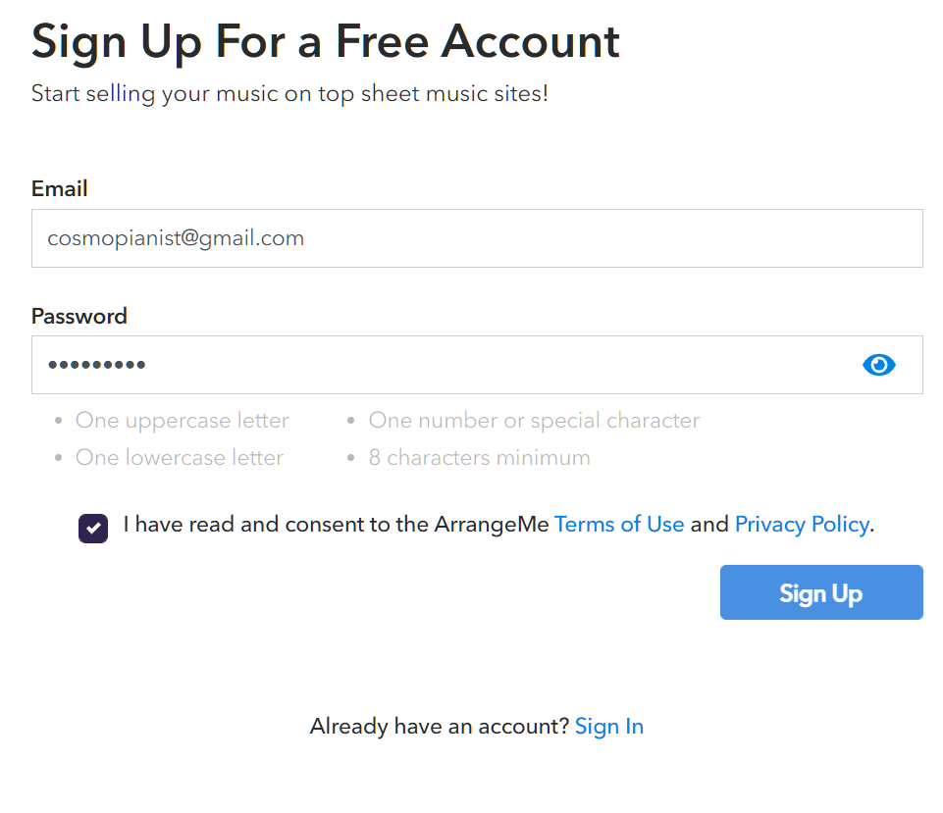Screen dimensions: 943x813
Task: Click the "Already have an account?" text
Action: (x=440, y=727)
